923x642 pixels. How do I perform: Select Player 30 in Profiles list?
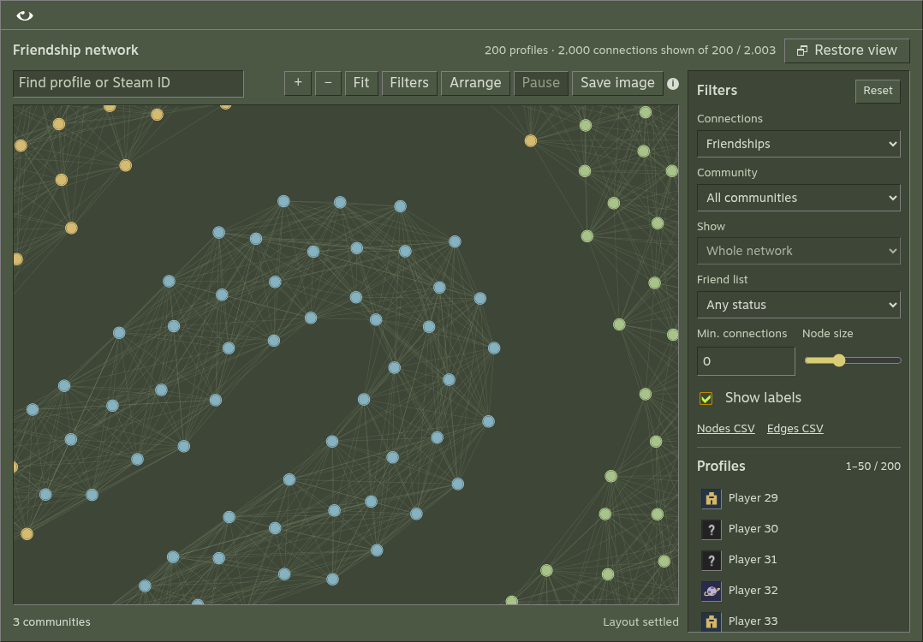pyautogui.click(x=800, y=529)
